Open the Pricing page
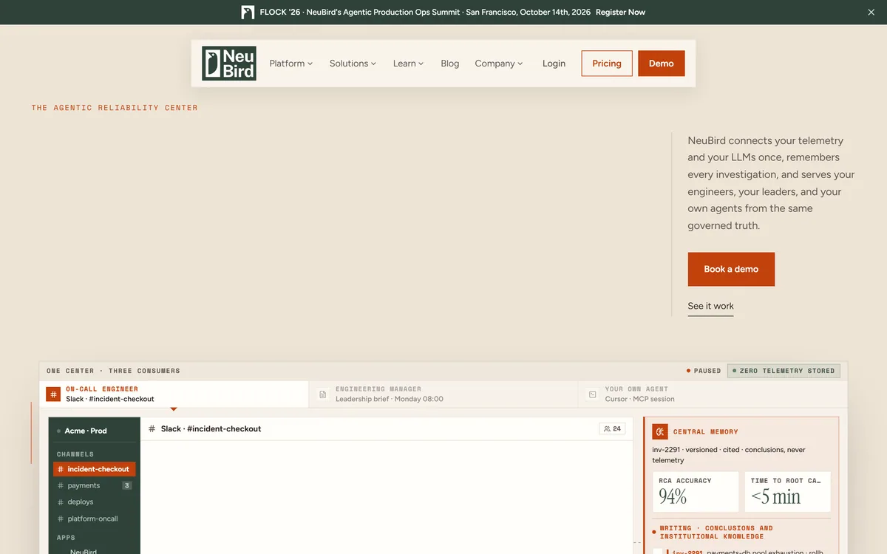This screenshot has height=554, width=887. coord(607,64)
